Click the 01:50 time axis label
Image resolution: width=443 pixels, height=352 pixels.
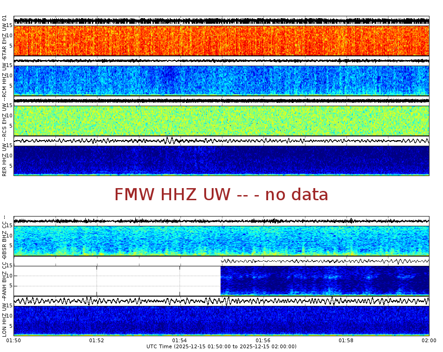(14, 340)
